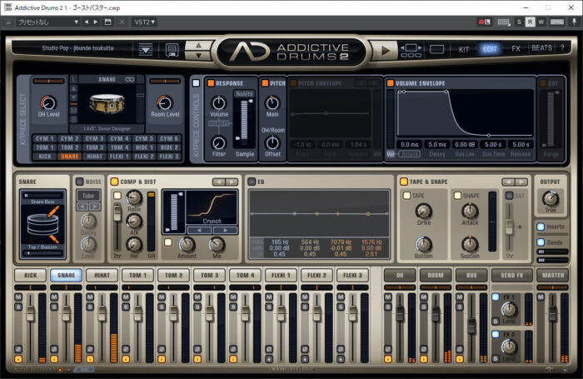The height and width of the screenshot is (379, 583).
Task: Enable the SAT checkbox
Action: (509, 195)
